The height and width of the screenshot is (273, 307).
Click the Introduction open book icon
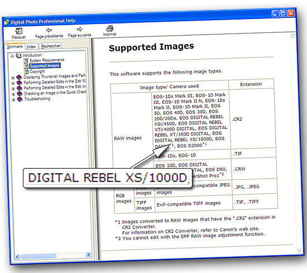(x=18, y=56)
